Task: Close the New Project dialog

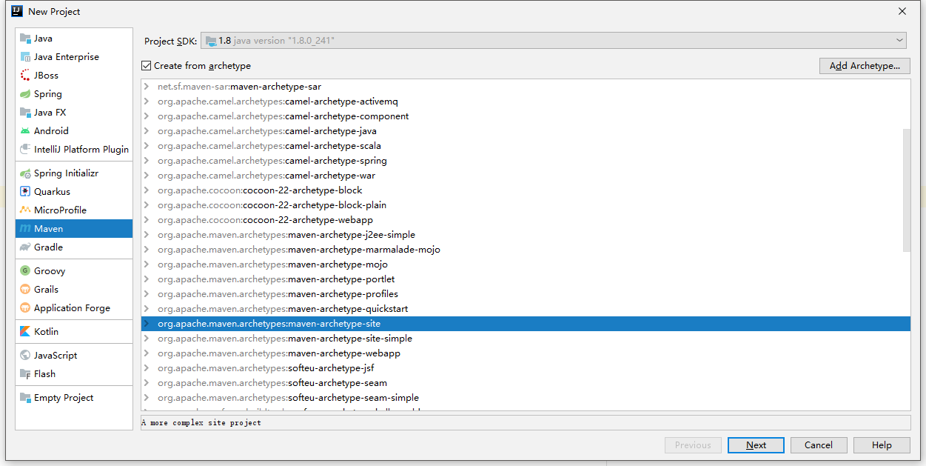Action: (902, 11)
